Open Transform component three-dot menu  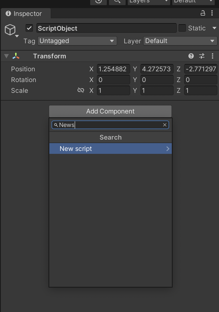tap(213, 56)
